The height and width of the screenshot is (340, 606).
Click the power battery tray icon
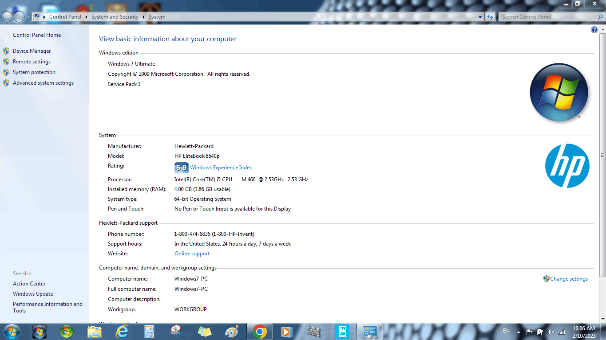pyautogui.click(x=540, y=332)
